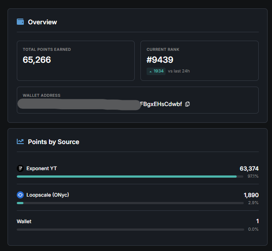Click the 1,890 points value
The width and height of the screenshot is (272, 251).
point(251,195)
